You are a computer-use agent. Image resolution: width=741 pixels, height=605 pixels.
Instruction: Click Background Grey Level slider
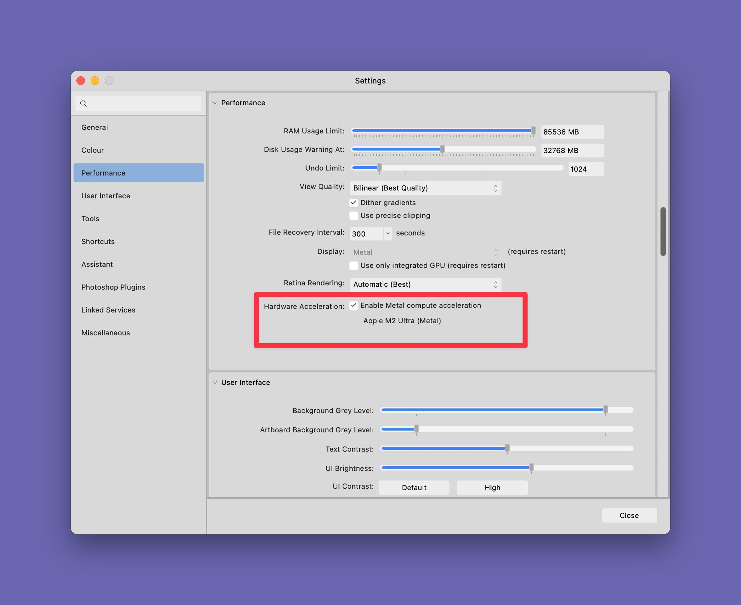coord(507,410)
